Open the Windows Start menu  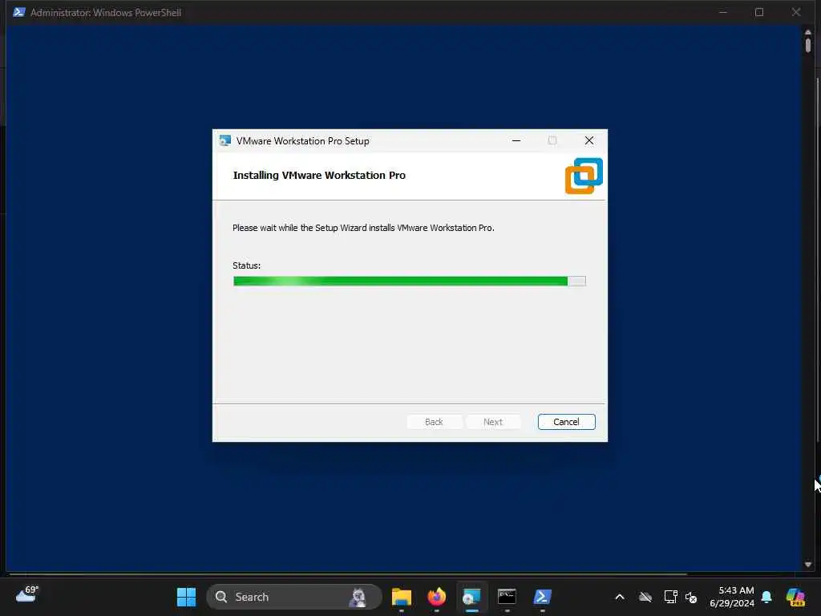pos(186,597)
